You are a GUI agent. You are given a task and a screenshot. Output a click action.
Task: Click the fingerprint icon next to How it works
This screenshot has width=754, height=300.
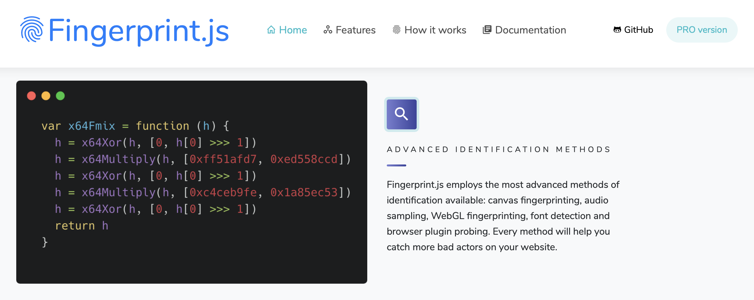click(396, 30)
